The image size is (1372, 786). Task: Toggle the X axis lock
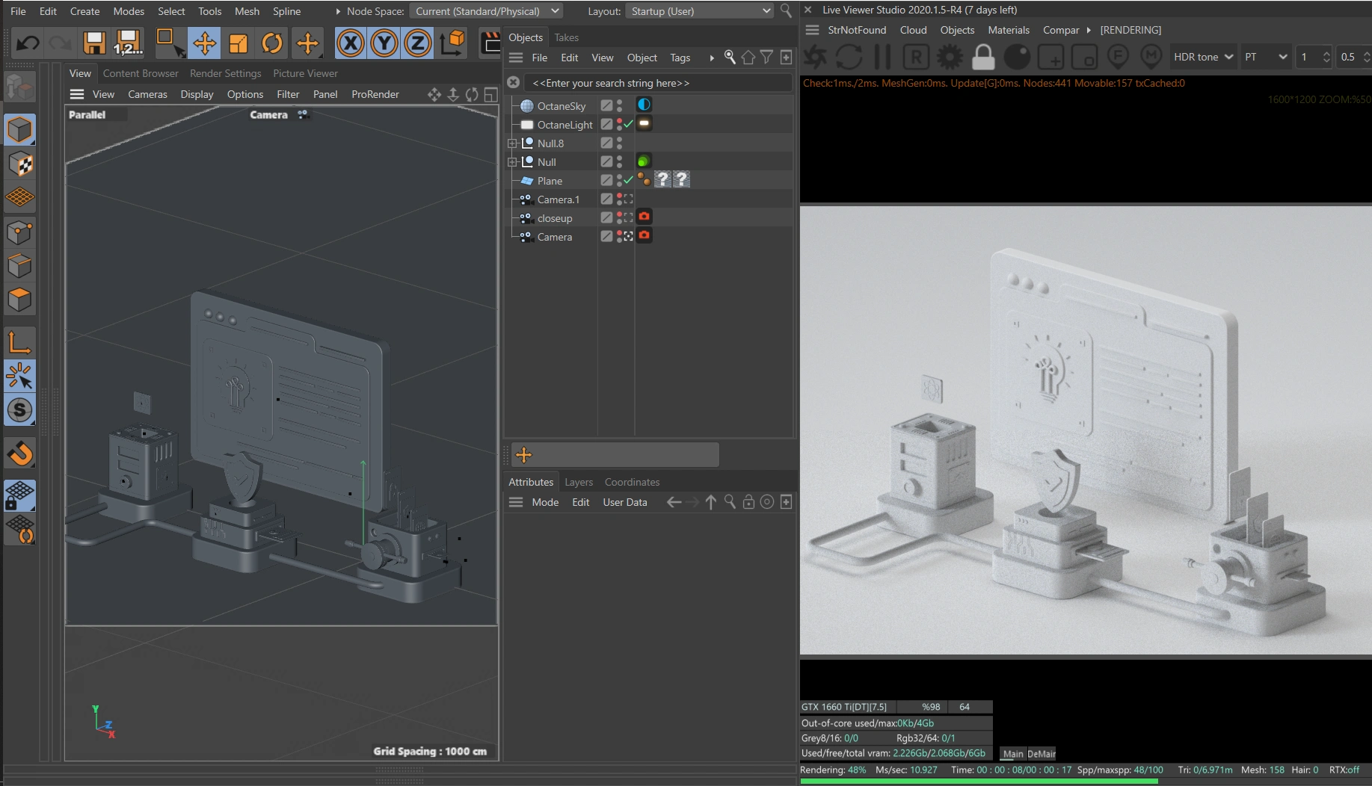click(350, 43)
